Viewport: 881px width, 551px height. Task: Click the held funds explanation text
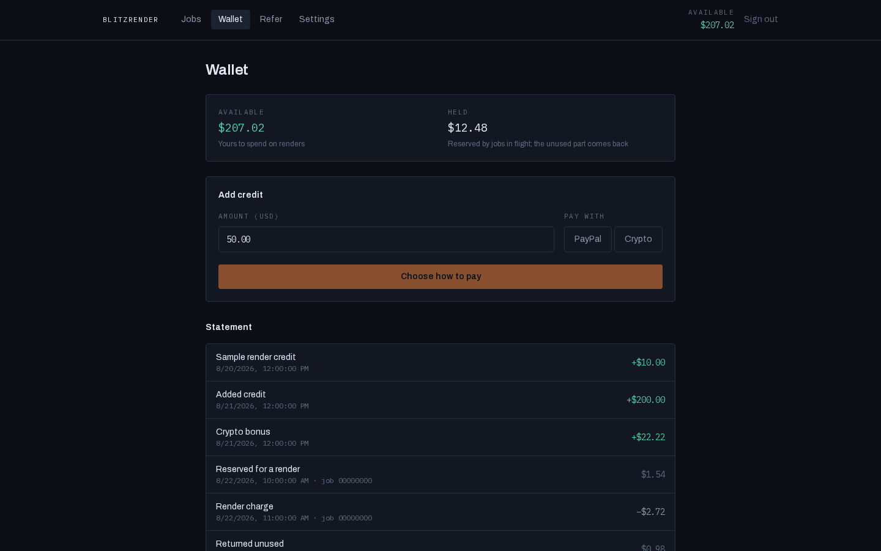tap(538, 144)
